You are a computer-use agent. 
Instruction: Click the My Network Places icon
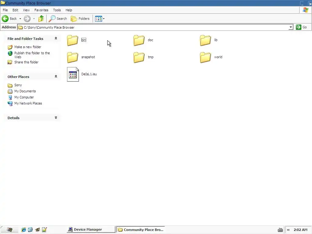[x=10, y=104]
